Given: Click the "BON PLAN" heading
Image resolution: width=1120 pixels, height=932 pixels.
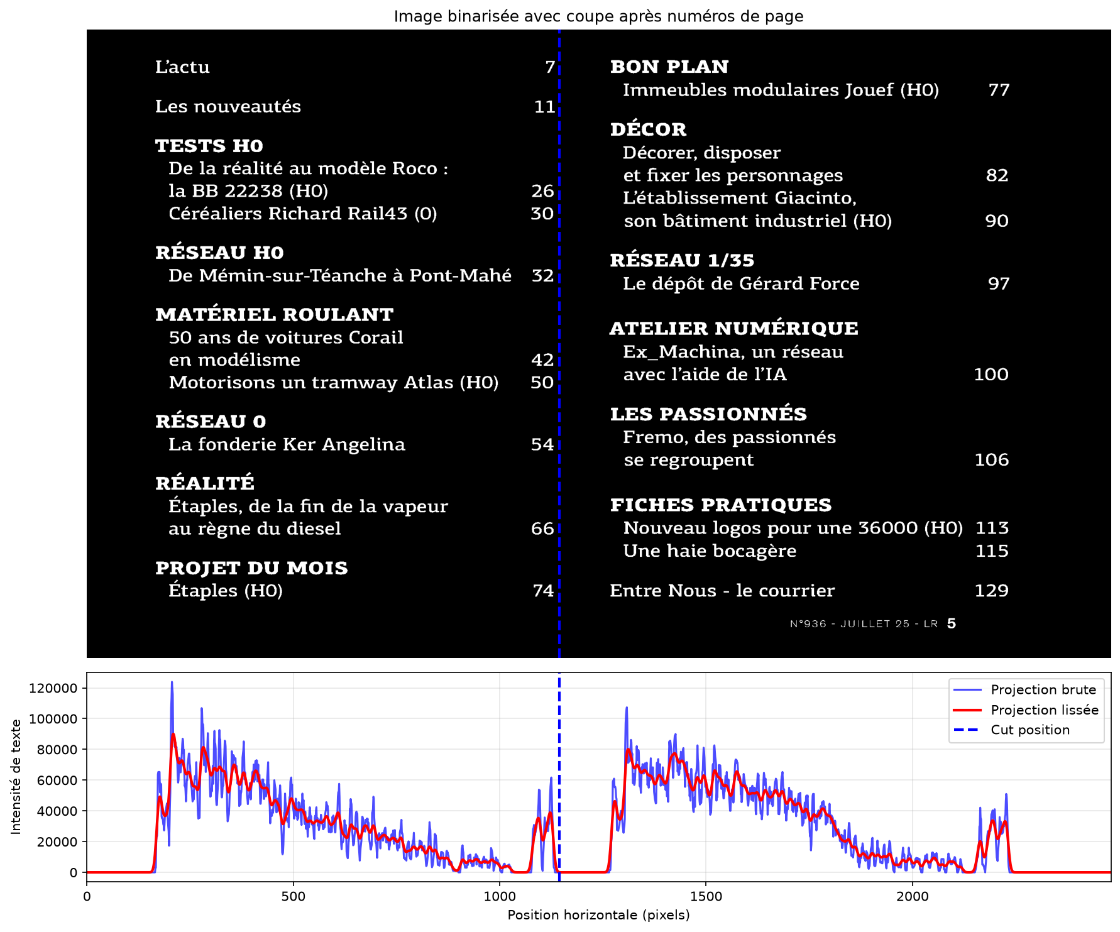Looking at the screenshot, I should coord(669,67).
